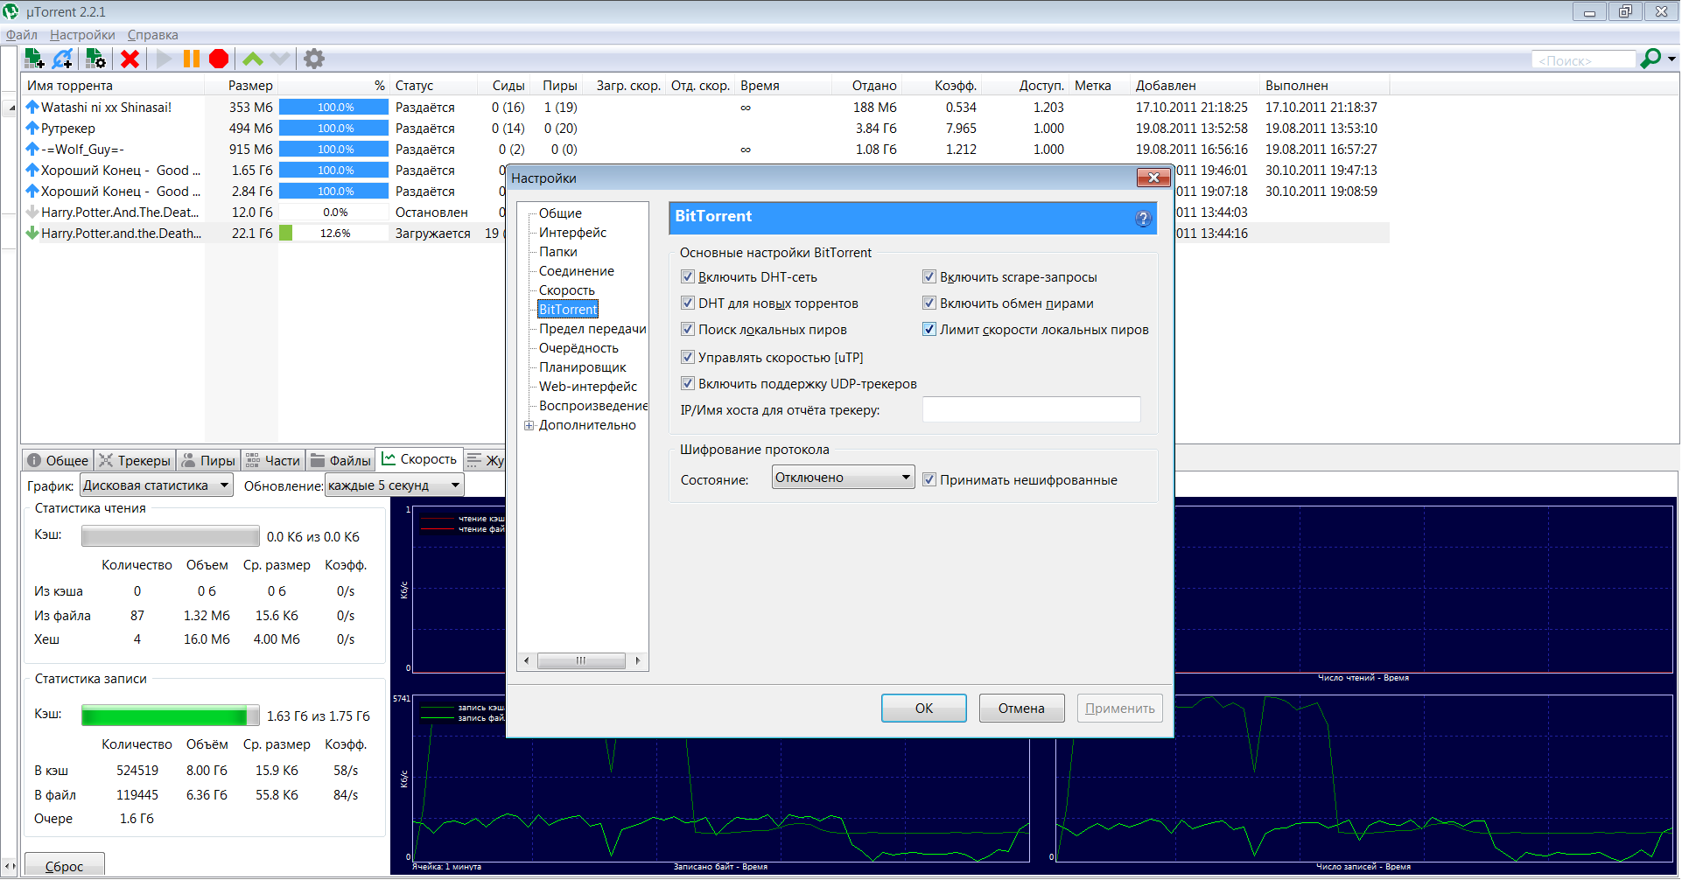Image resolution: width=1682 pixels, height=880 pixels.
Task: Select Планировщик in settings tree
Action: (x=582, y=367)
